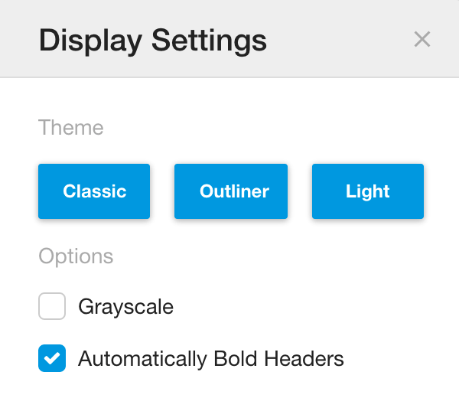Apply the Classic theme
The image size is (459, 398).
94,191
